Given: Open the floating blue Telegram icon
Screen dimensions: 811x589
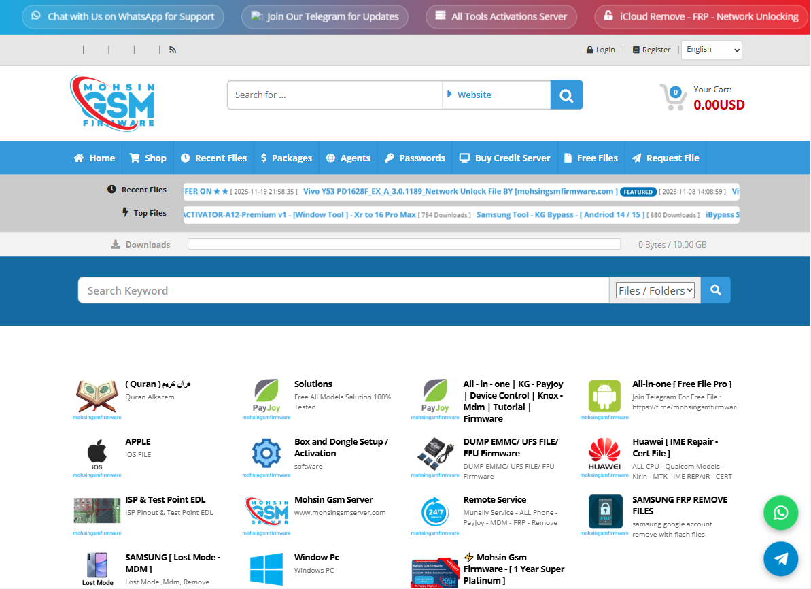Looking at the screenshot, I should pos(780,558).
